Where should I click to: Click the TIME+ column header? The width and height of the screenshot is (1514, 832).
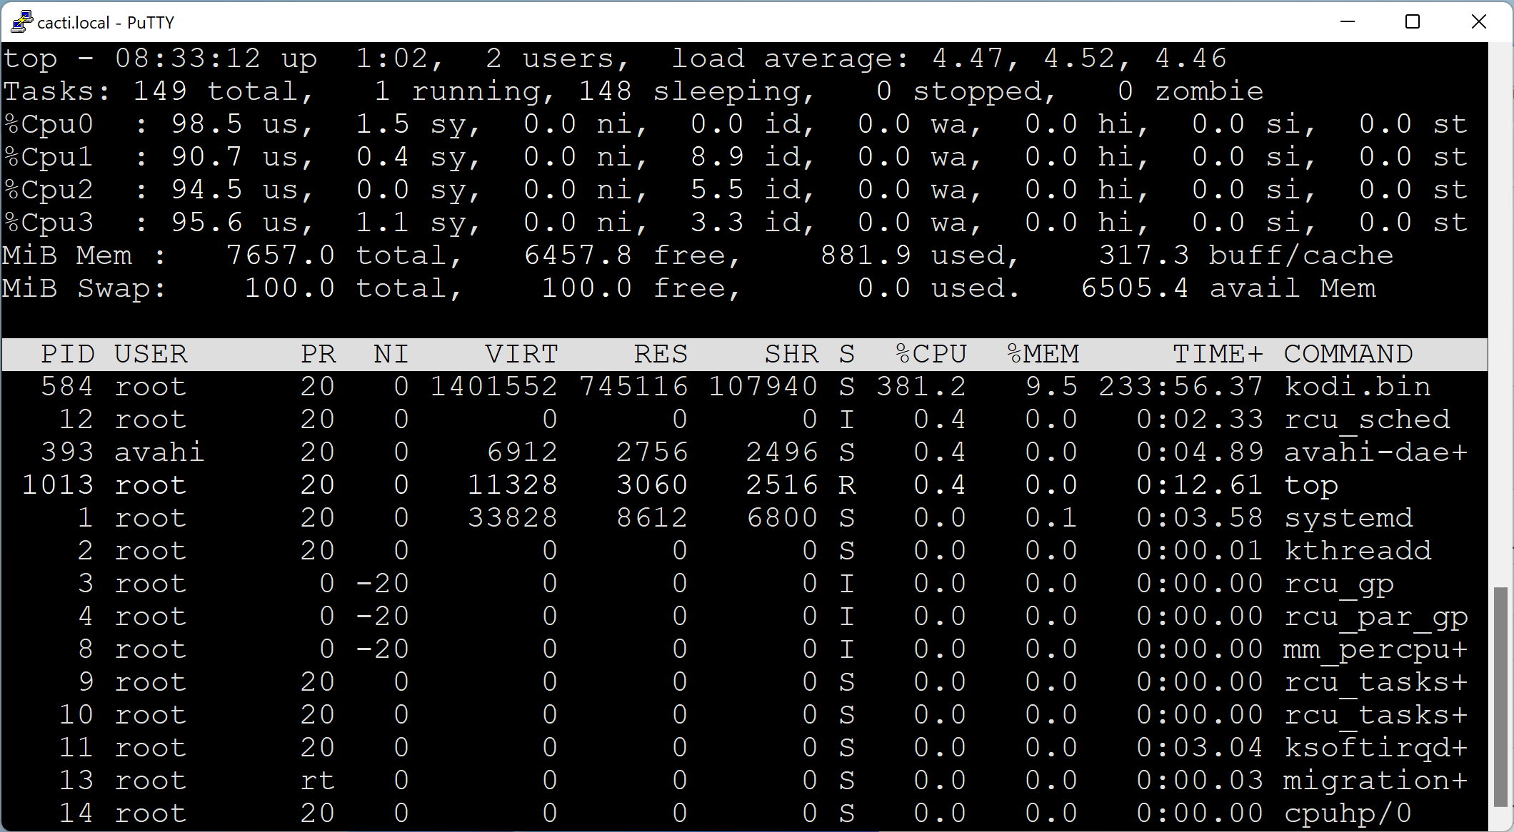1217,354
